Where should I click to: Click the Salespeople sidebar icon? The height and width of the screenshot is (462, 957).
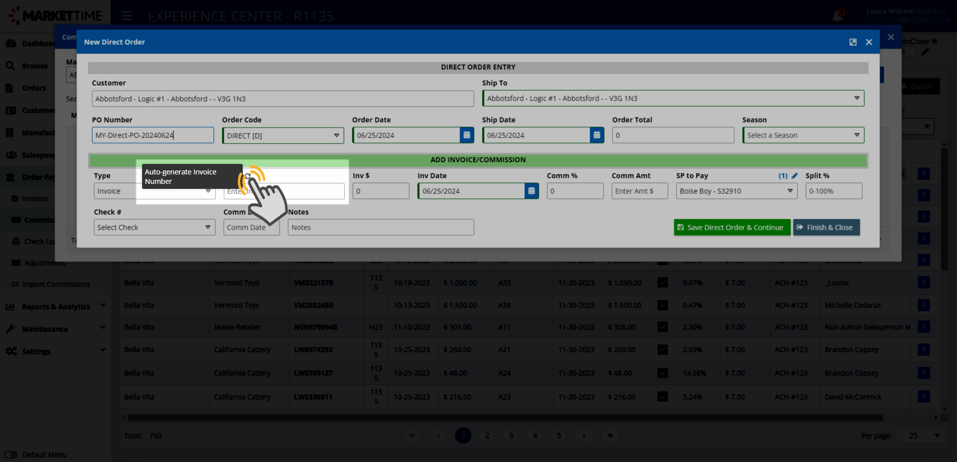point(11,155)
